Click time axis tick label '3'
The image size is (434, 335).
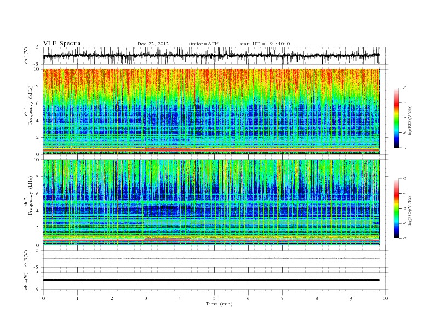point(146,298)
